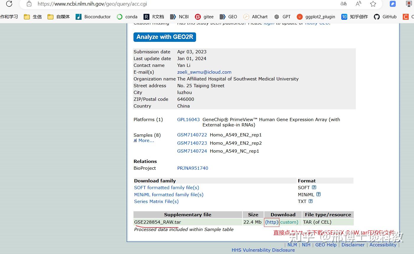Click the SOFT format help icon
Image resolution: width=414 pixels, height=254 pixels.
[x=314, y=187]
